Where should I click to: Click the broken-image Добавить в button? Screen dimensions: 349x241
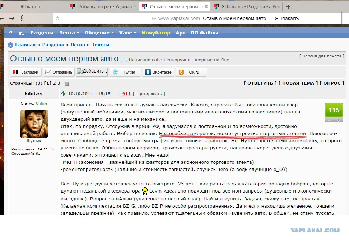[92, 72]
